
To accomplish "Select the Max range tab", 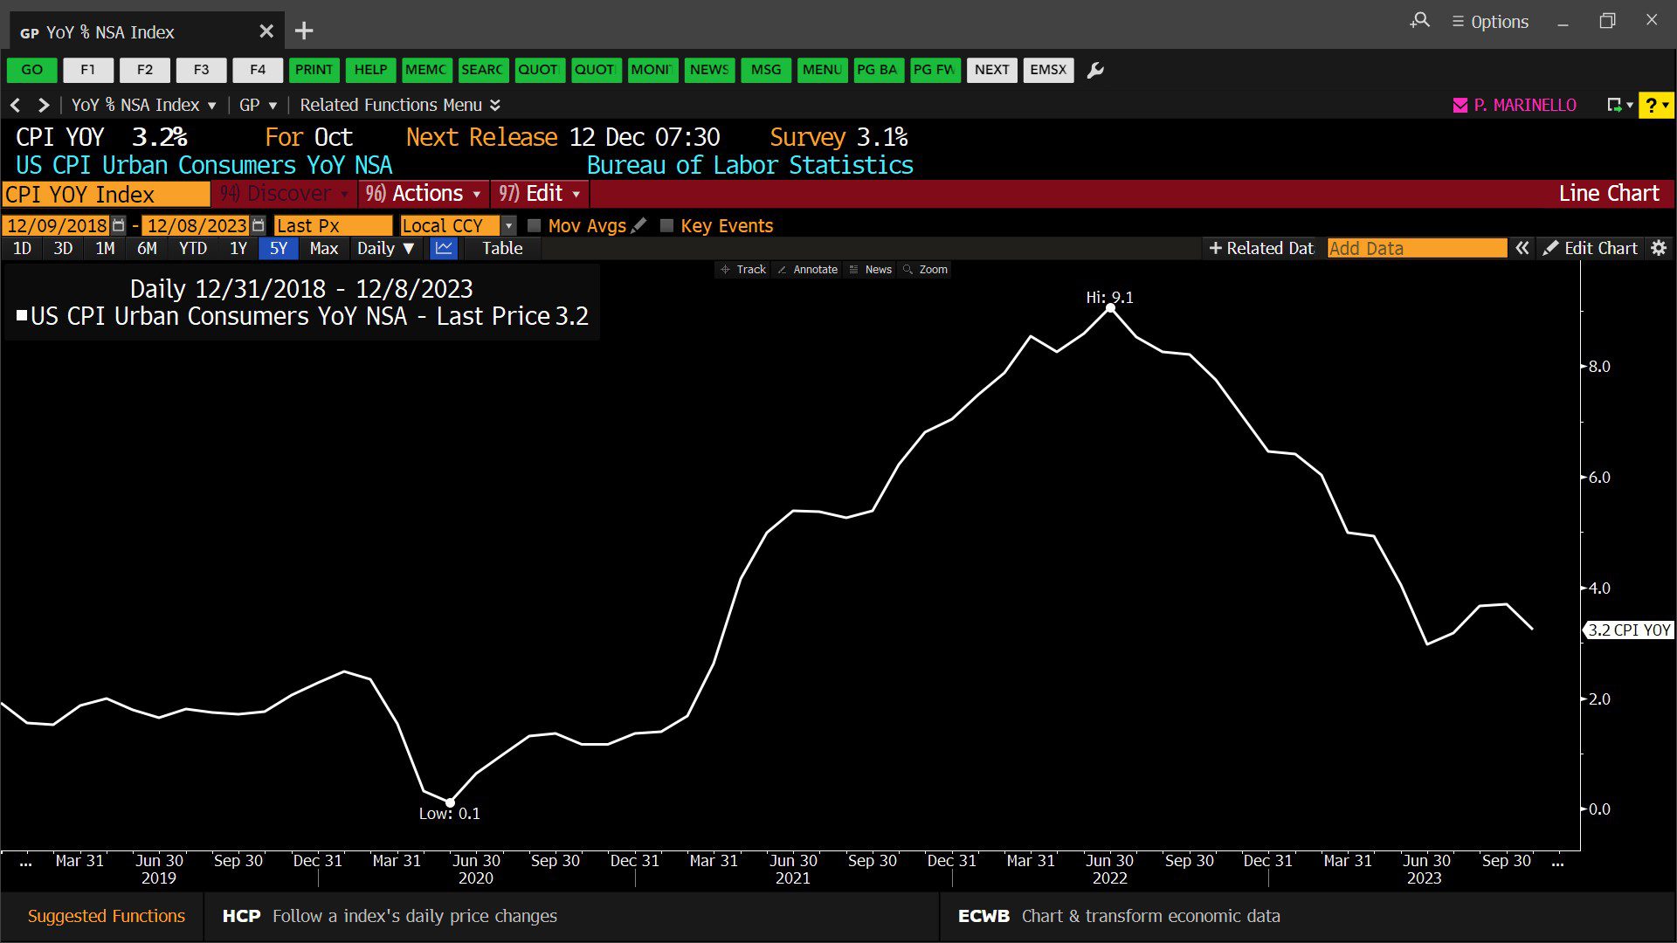I will point(323,248).
